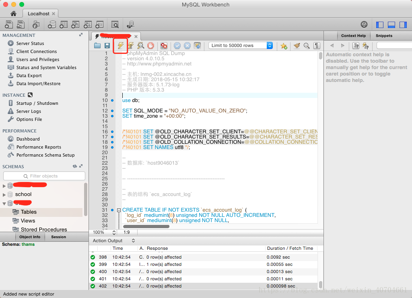Save the script with the floppy icon
Image resolution: width=412 pixels, height=298 pixels.
(107, 46)
